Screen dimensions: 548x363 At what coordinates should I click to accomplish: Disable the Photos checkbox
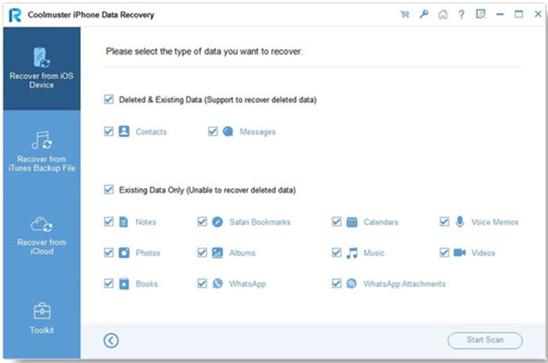[x=109, y=253]
